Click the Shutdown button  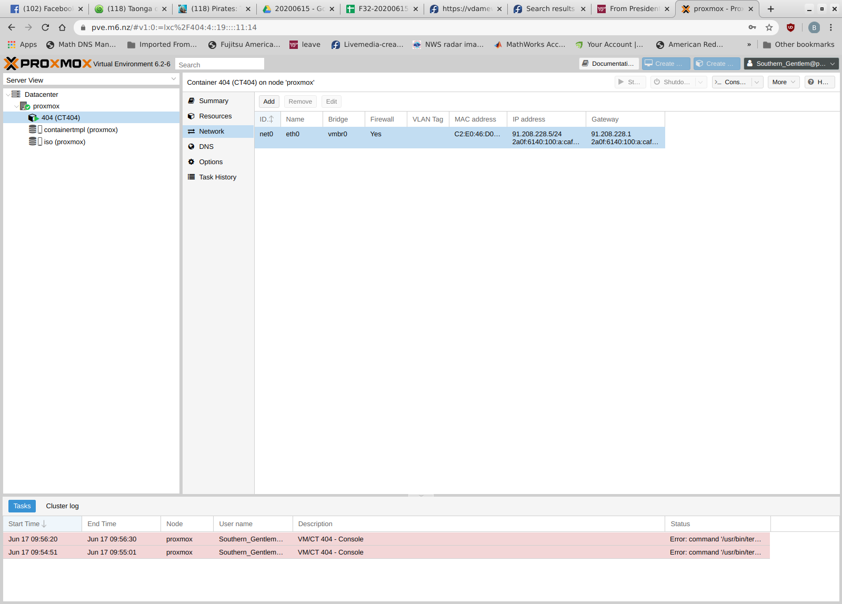673,82
